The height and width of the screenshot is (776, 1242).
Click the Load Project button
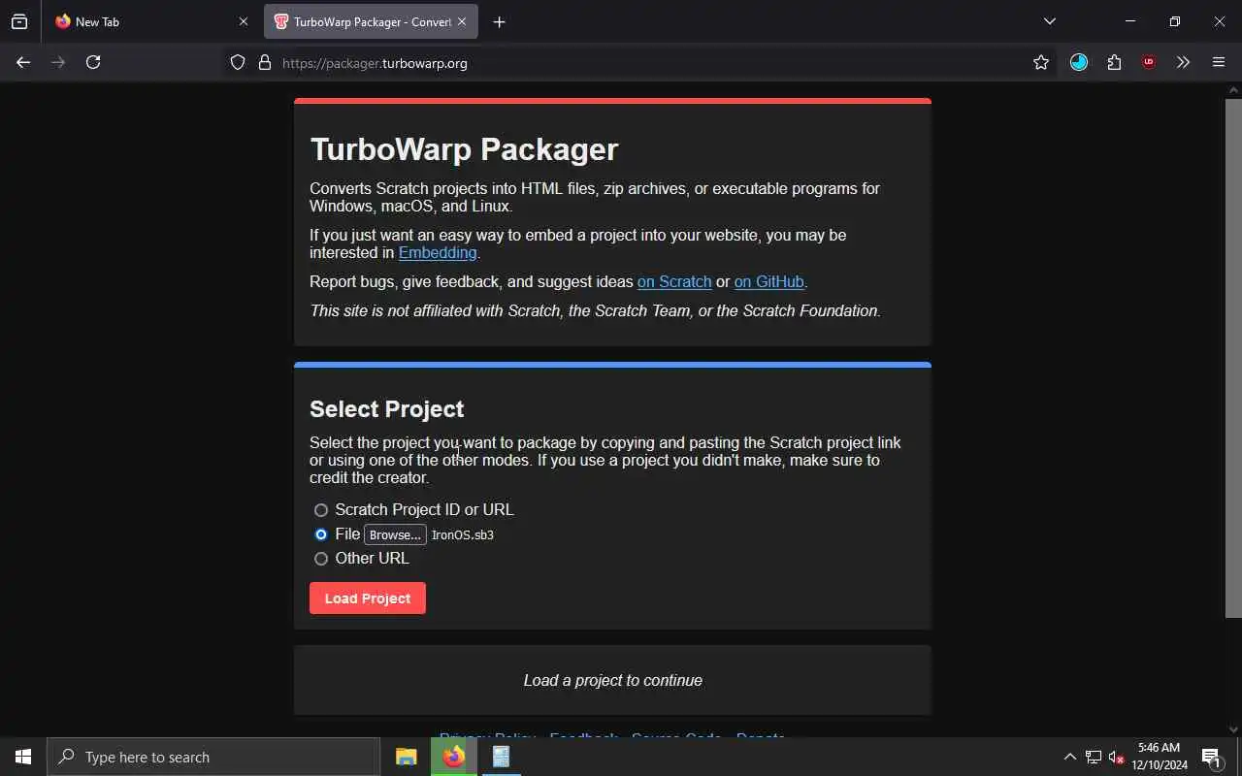click(x=368, y=598)
